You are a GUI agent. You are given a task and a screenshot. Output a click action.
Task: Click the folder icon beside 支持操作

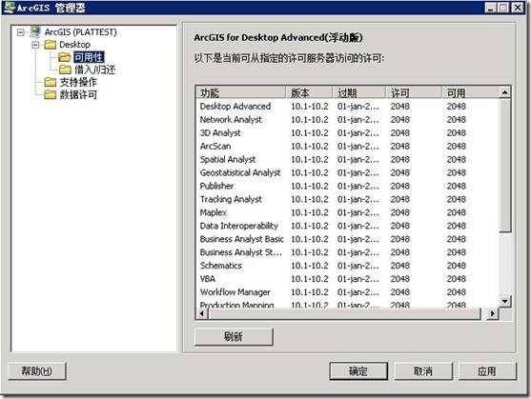coord(51,82)
